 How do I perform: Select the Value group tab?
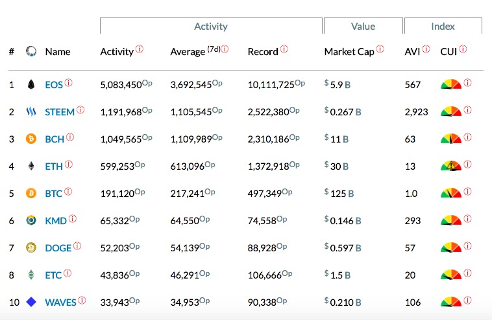[363, 26]
